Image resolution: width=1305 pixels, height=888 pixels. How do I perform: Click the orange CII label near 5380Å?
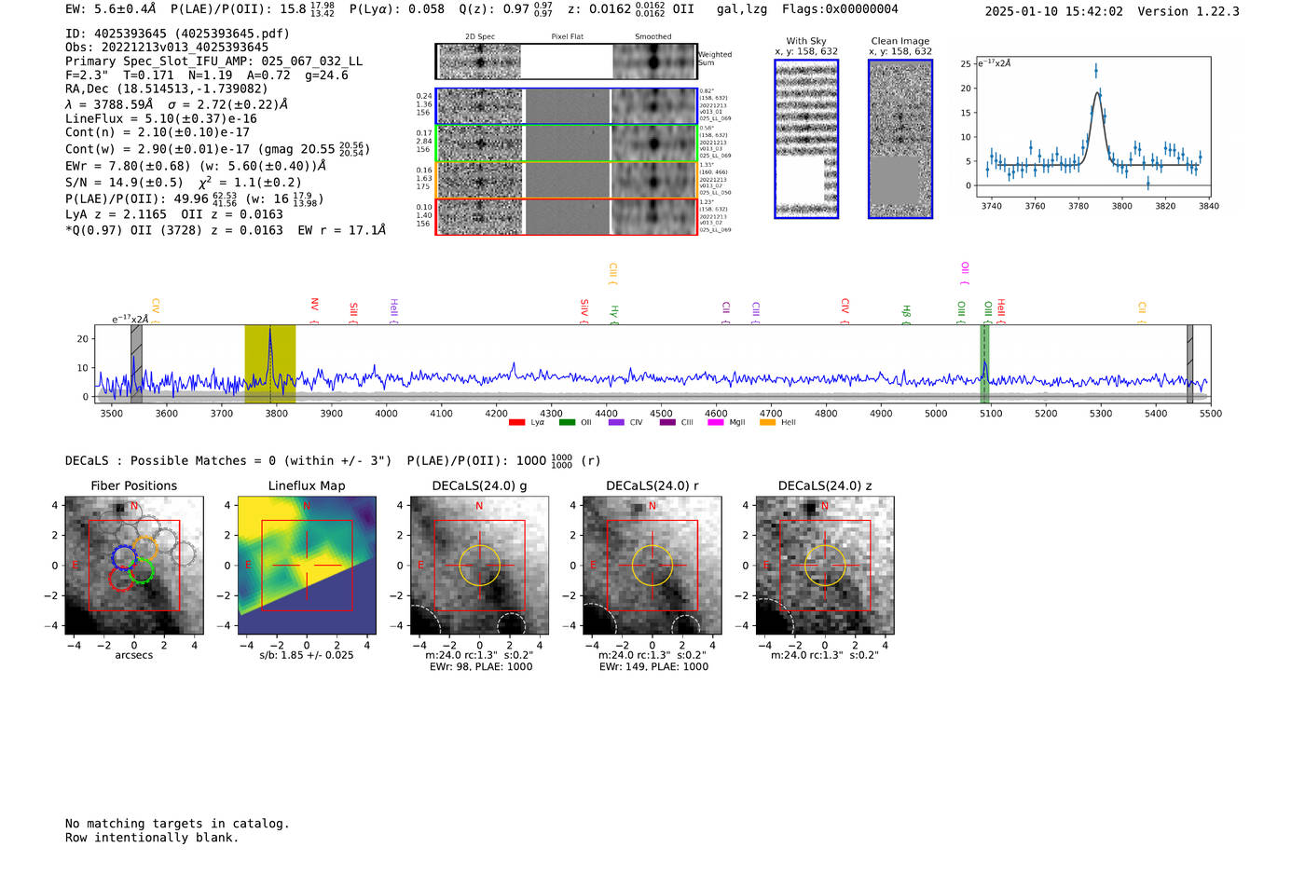tap(1142, 312)
